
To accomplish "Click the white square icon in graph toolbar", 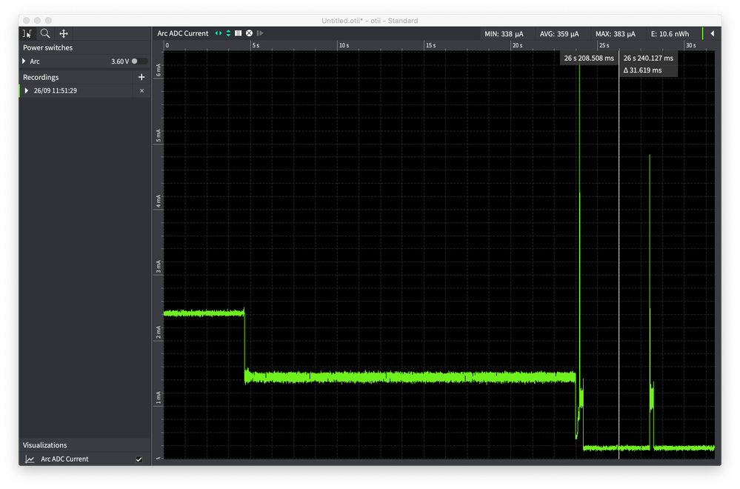I will 239,33.
